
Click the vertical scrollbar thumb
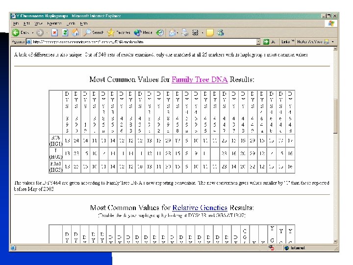(335, 116)
